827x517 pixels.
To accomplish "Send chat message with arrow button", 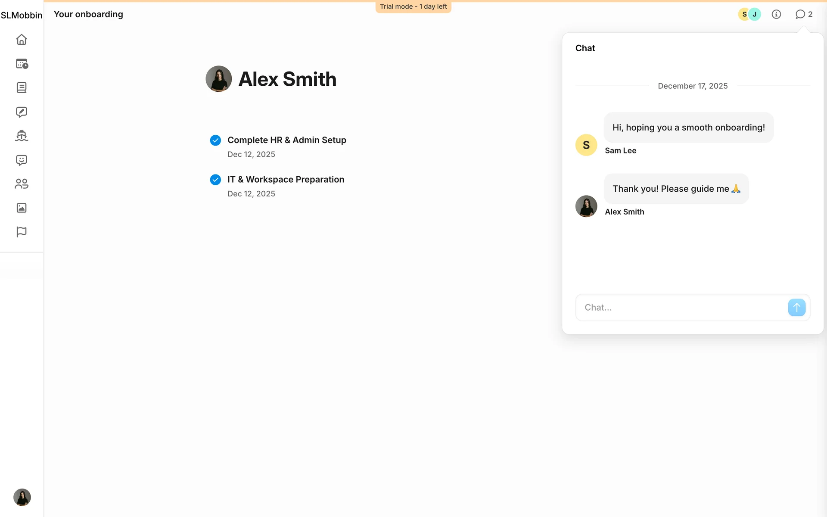I will point(796,308).
